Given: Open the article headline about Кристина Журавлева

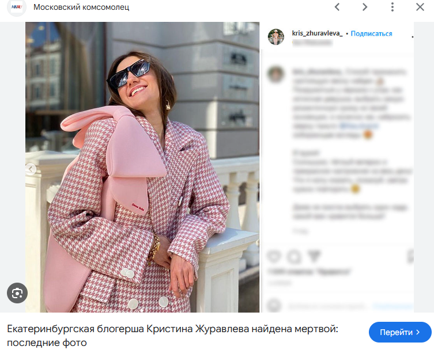Looking at the screenshot, I should (x=172, y=336).
